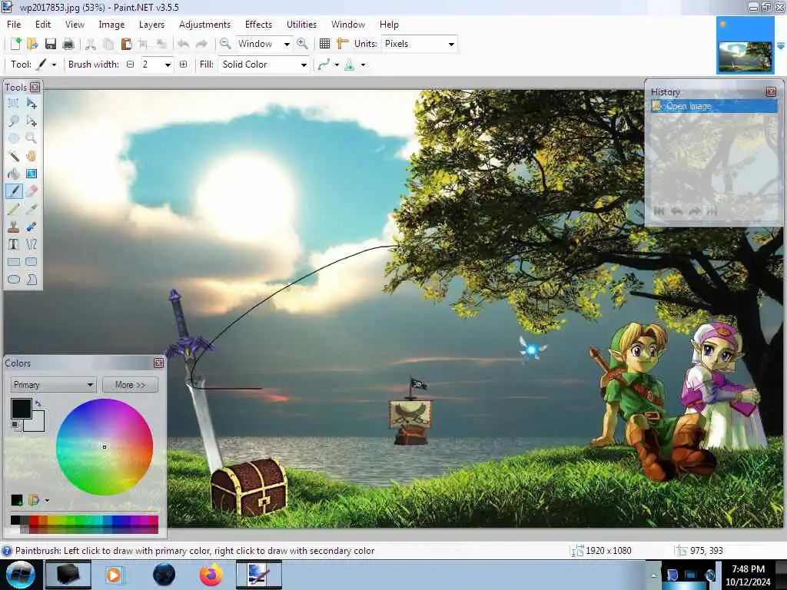
Task: Select the Move Selected Pixels tool
Action: coord(31,104)
